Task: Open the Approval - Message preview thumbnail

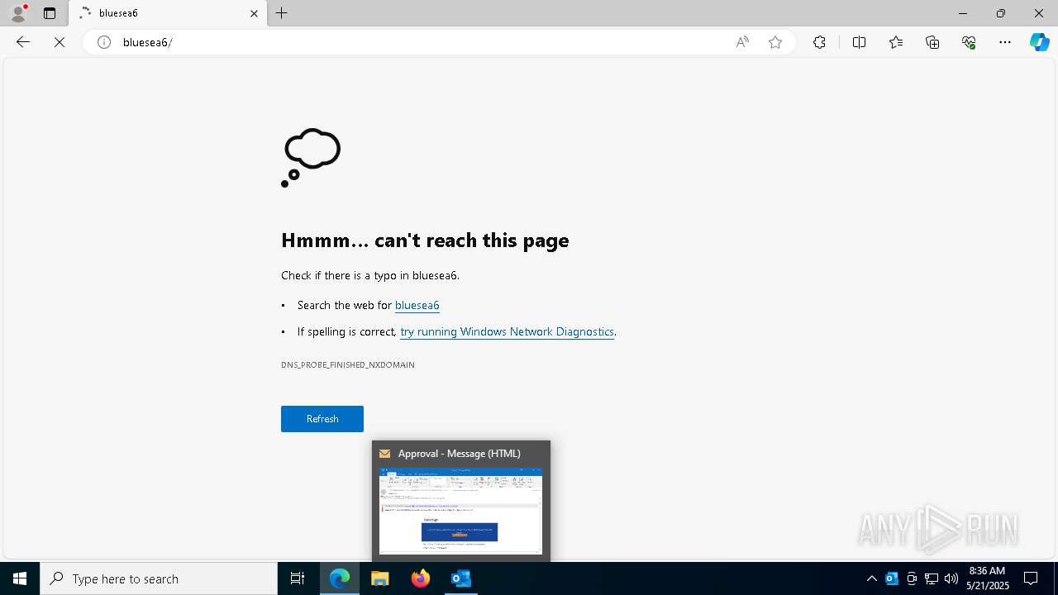Action: coord(461,511)
